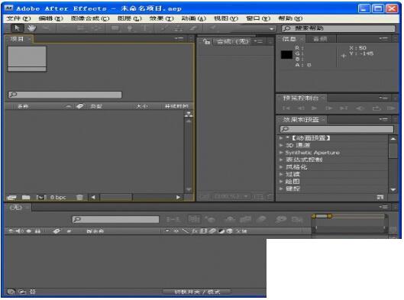Enable frame blending in the timeline

[x=246, y=219]
